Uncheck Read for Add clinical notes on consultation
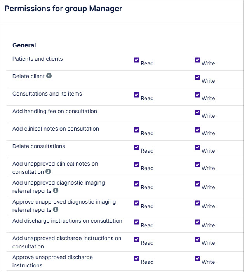This screenshot has width=244, height=272. tap(136, 130)
